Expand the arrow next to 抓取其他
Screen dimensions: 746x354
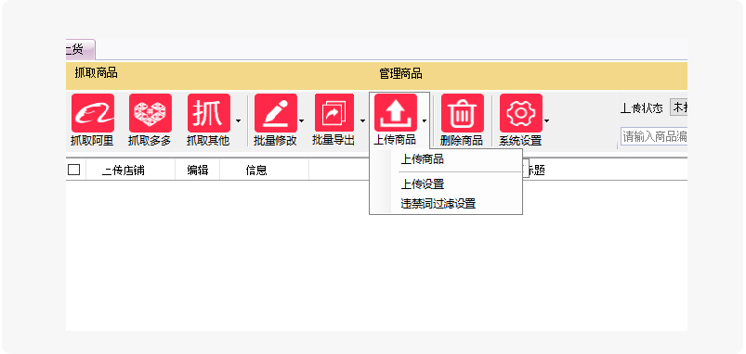point(238,121)
